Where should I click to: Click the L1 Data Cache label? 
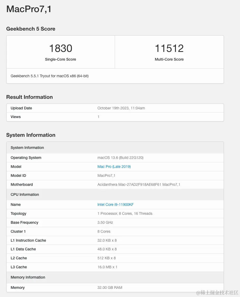[23, 249]
